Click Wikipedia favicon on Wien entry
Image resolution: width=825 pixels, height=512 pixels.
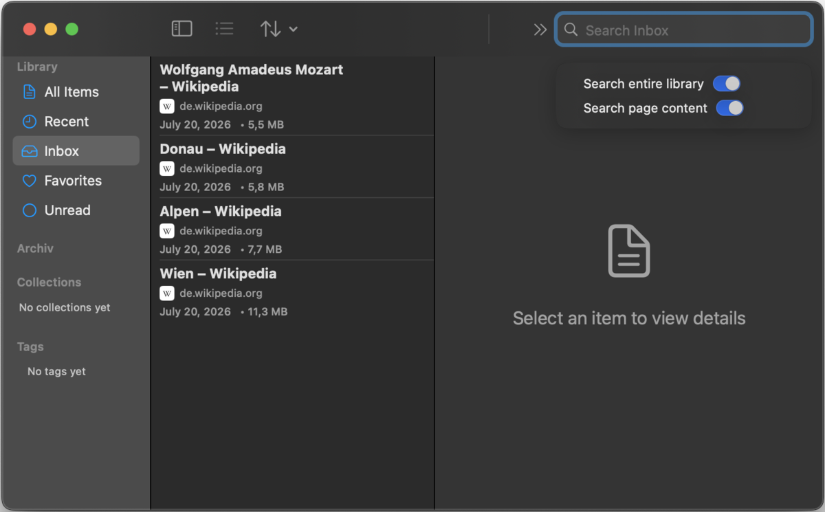click(167, 293)
